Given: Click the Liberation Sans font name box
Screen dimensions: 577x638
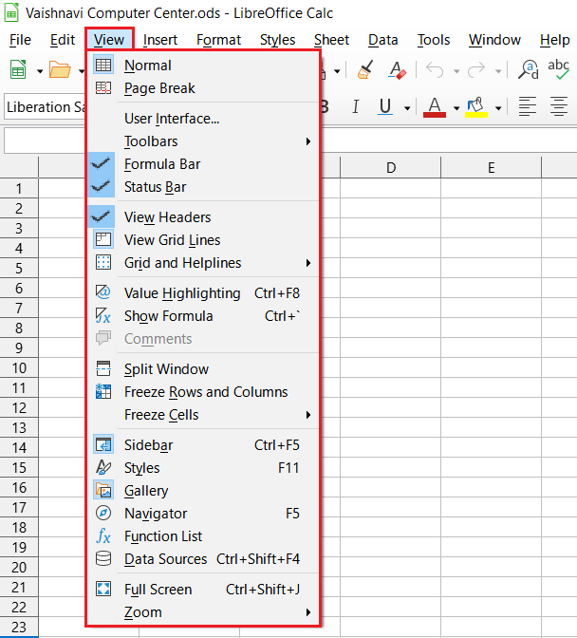Looking at the screenshot, I should (x=46, y=107).
